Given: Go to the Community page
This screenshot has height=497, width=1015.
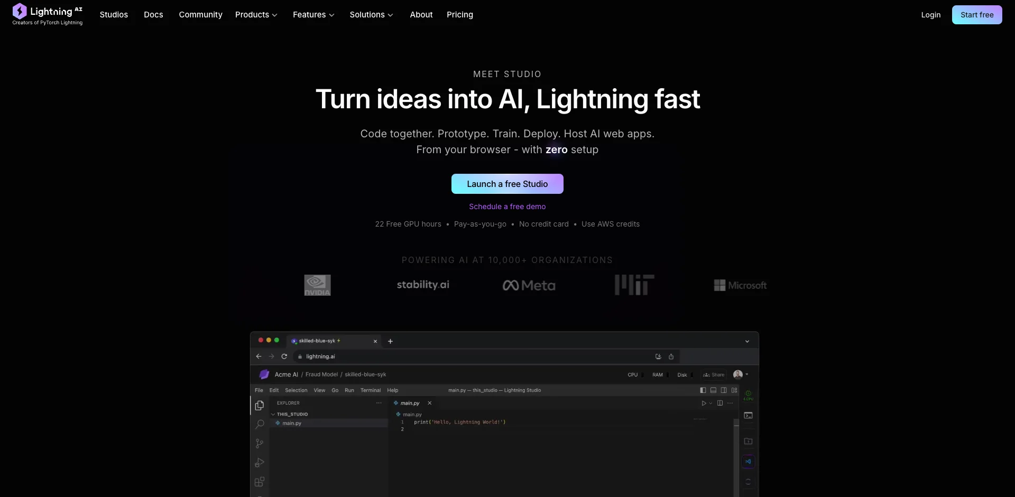Looking at the screenshot, I should pyautogui.click(x=200, y=15).
